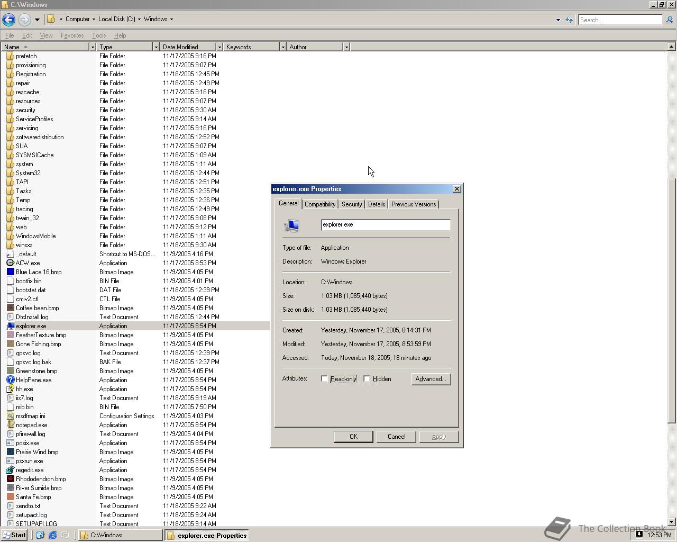Switch to the Details tab
The width and height of the screenshot is (677, 542).
click(377, 204)
